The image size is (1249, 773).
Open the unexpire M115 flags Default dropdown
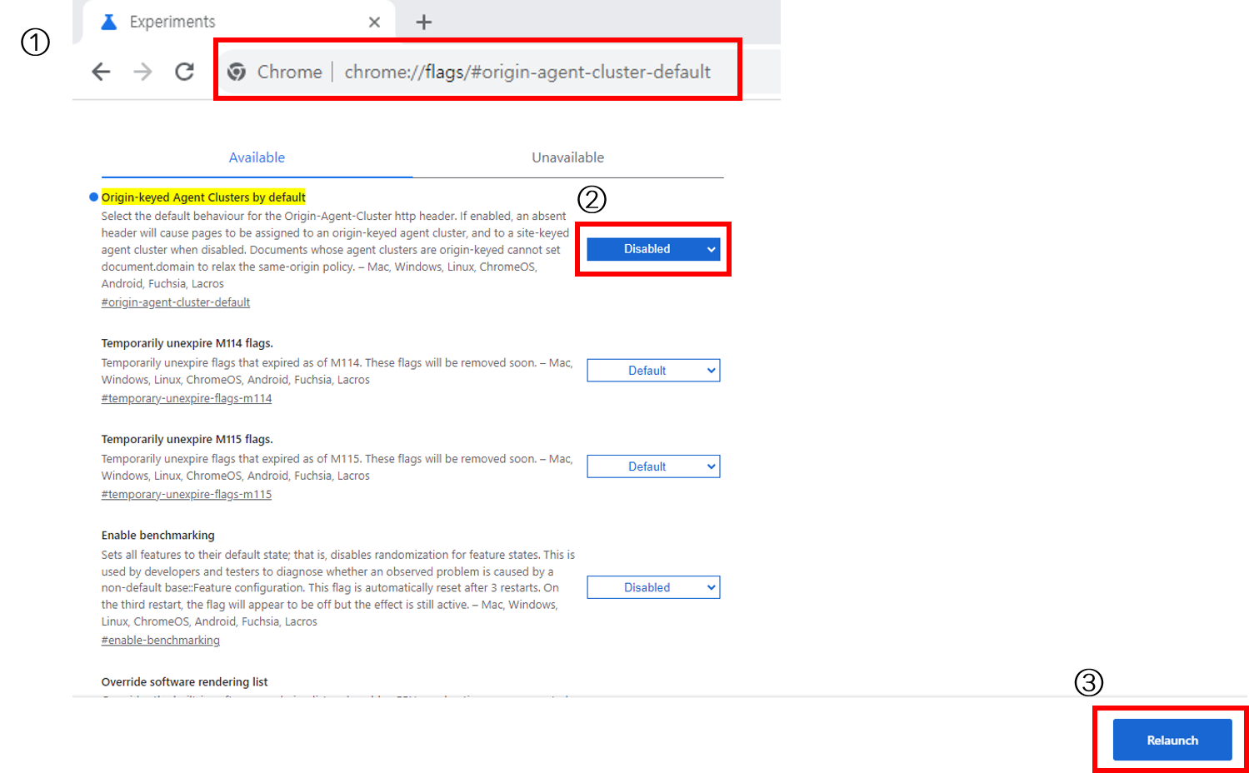point(653,466)
